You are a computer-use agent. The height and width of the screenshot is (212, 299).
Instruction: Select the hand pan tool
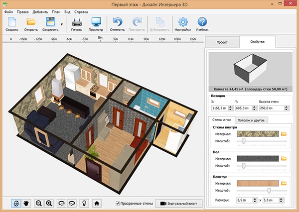click(x=27, y=203)
